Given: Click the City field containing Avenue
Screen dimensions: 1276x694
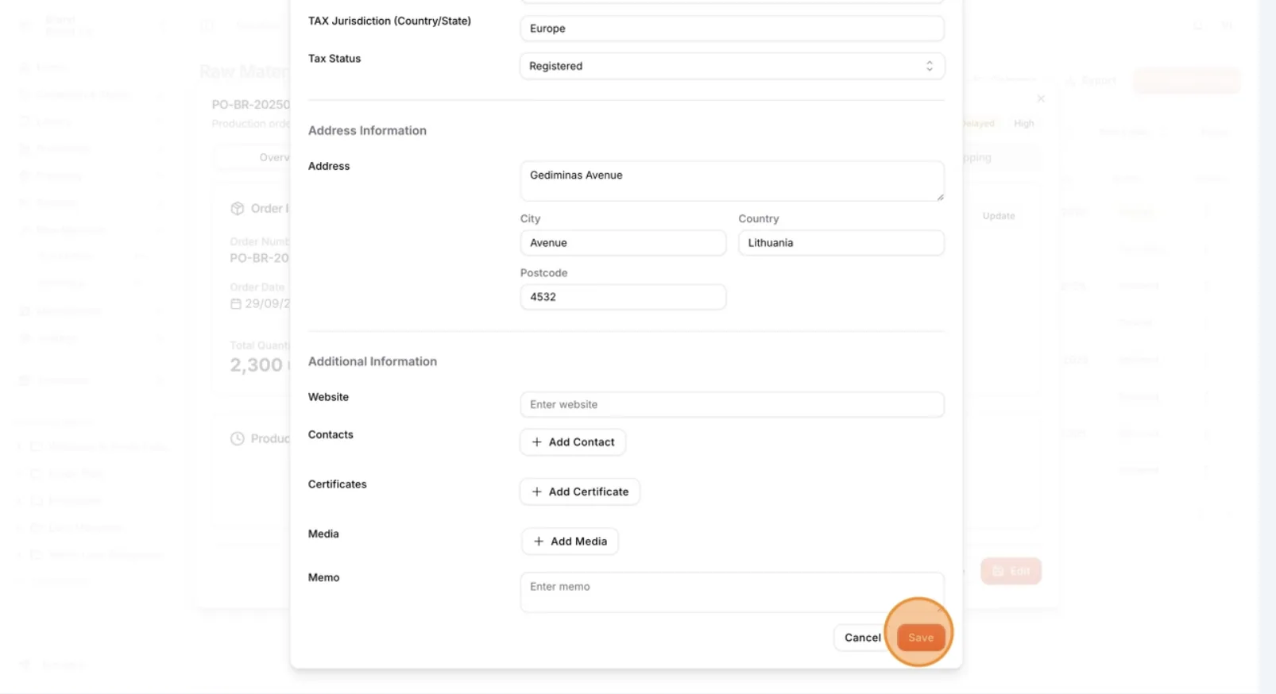Looking at the screenshot, I should [623, 243].
